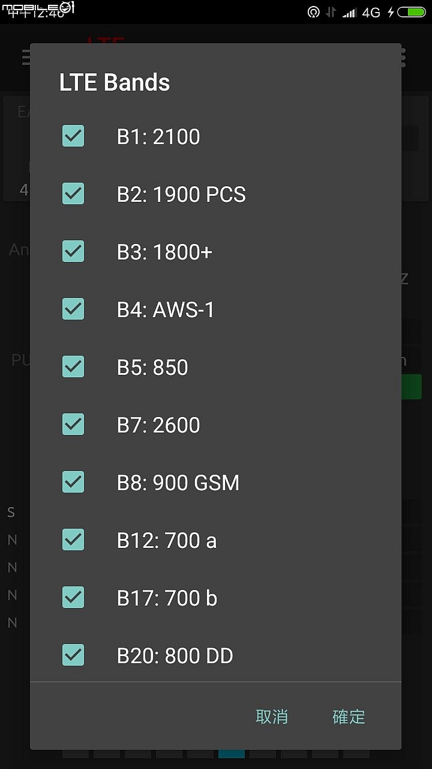Uncheck the B7: 2600 checkbox

(x=73, y=425)
